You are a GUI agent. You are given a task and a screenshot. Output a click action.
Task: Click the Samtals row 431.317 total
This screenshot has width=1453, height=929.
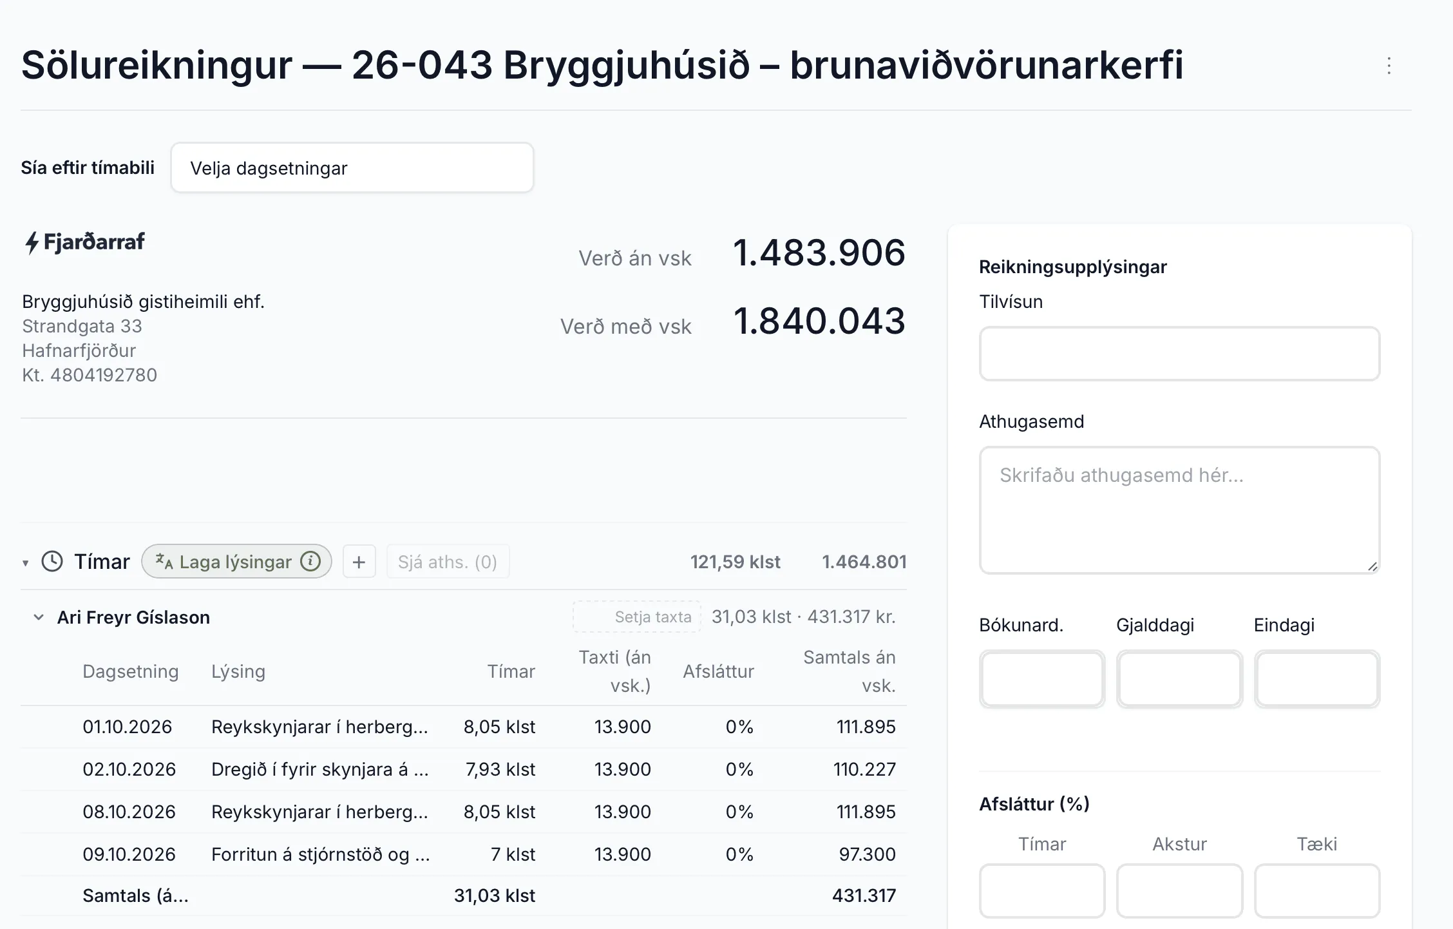click(x=864, y=895)
